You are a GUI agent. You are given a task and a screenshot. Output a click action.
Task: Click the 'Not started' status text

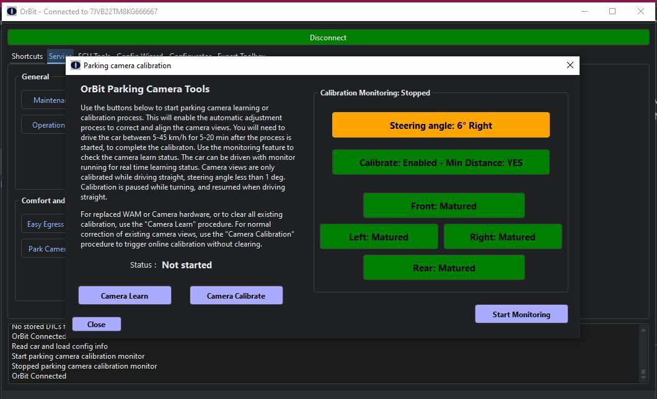(187, 265)
